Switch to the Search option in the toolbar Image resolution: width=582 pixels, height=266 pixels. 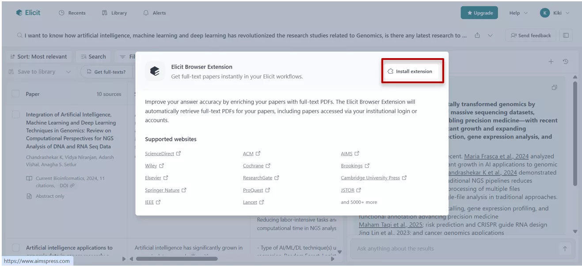tap(93, 56)
